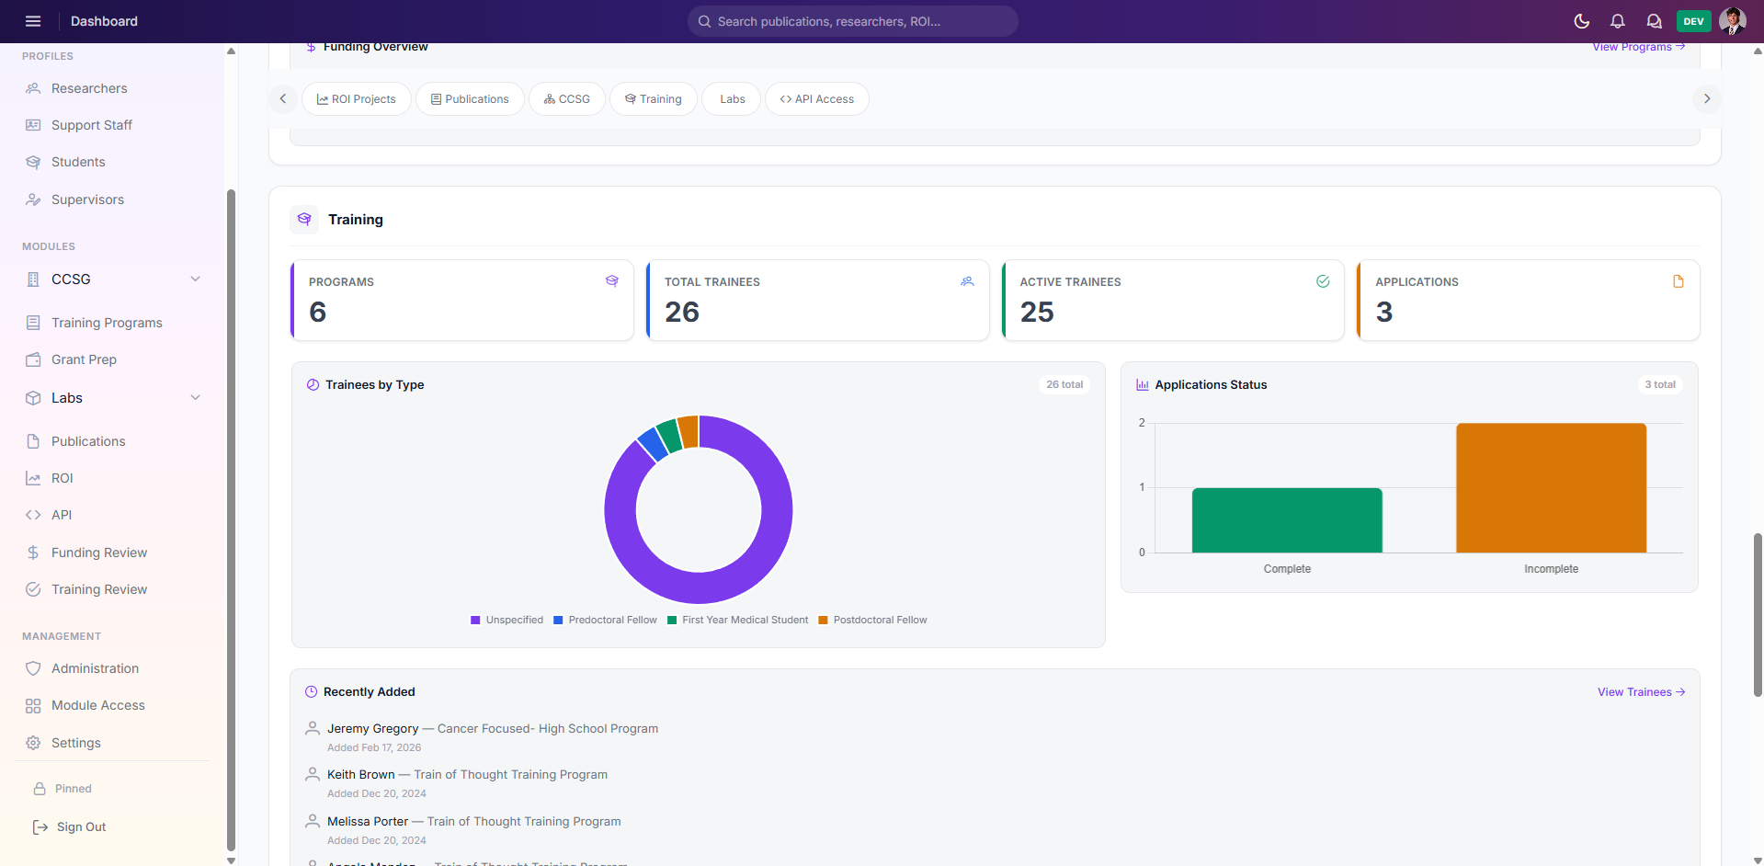Viewport: 1764px width, 866px height.
Task: Open Support Staff in sidebar
Action: click(x=92, y=125)
